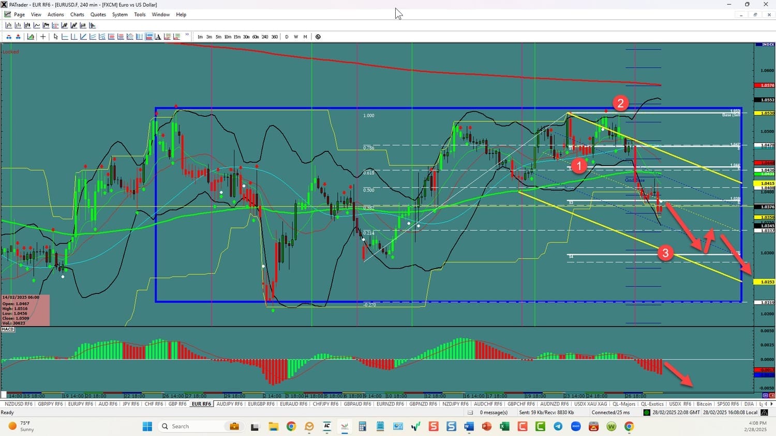Viewport: 776px width, 436px height.
Task: Open the Window menu
Action: tap(160, 14)
